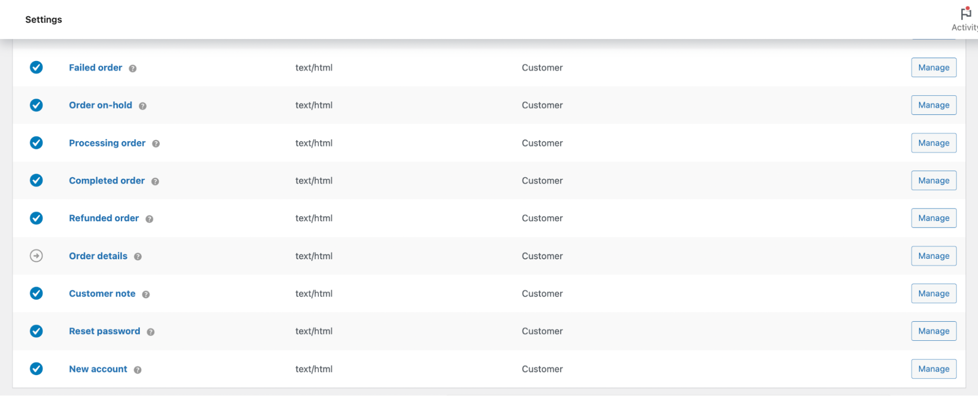Click text/html in New account row
Viewport: 978px width, 396px height.
point(314,369)
